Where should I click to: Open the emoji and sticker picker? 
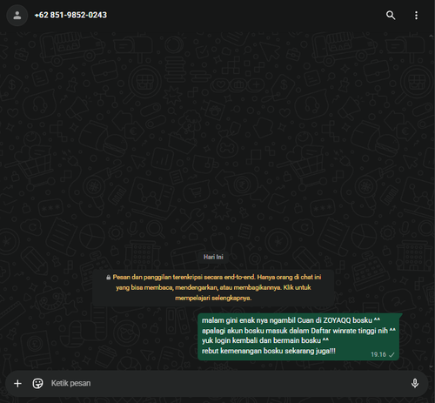point(37,383)
